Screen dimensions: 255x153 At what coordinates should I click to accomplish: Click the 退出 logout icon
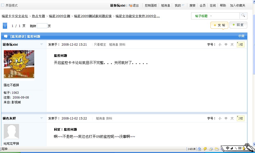pyautogui.click(x=131, y=6)
